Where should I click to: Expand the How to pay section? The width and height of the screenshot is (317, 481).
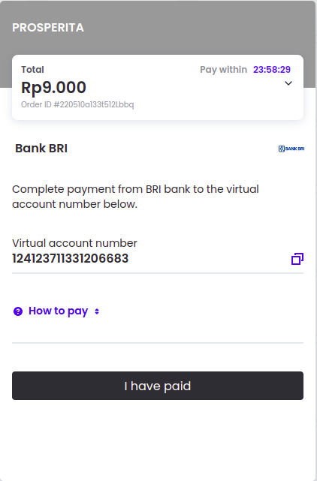click(x=56, y=311)
